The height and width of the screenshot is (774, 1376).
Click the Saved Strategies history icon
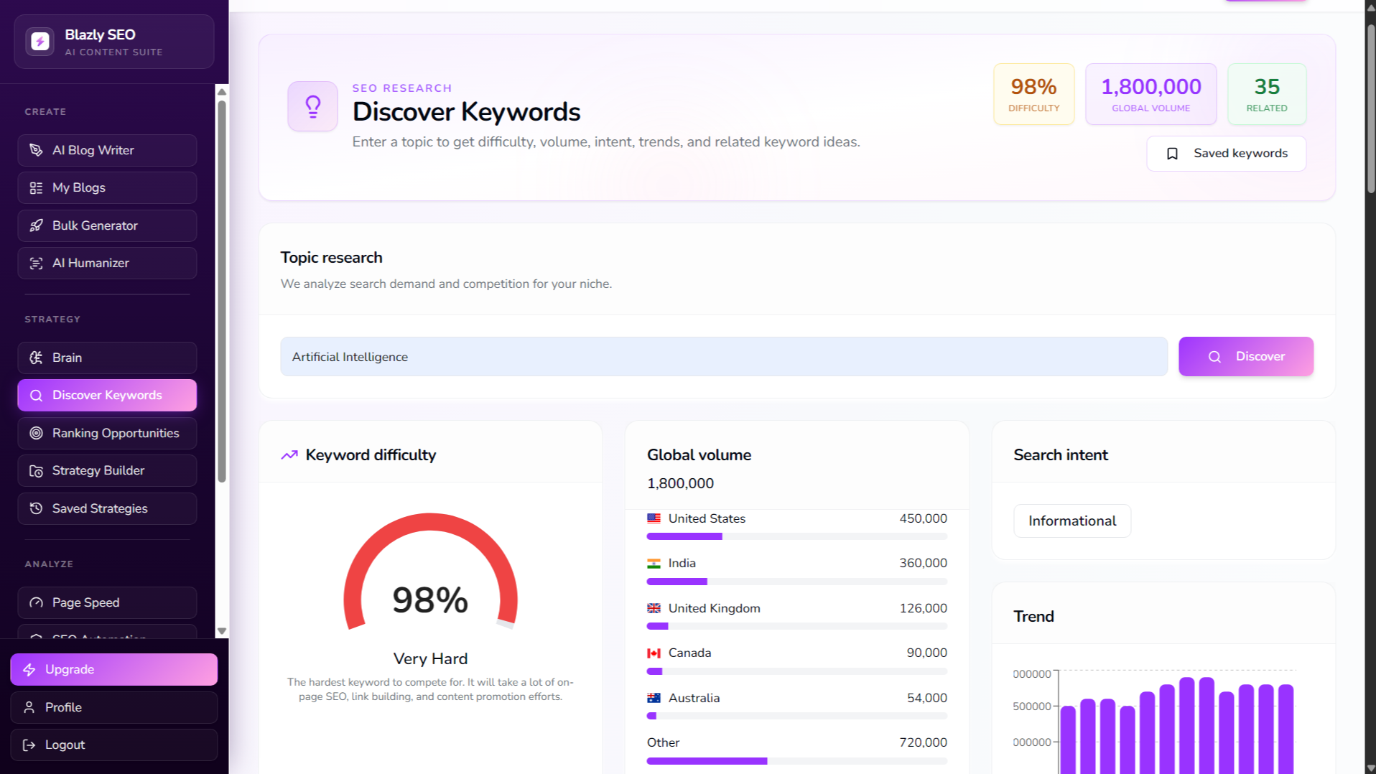(36, 508)
